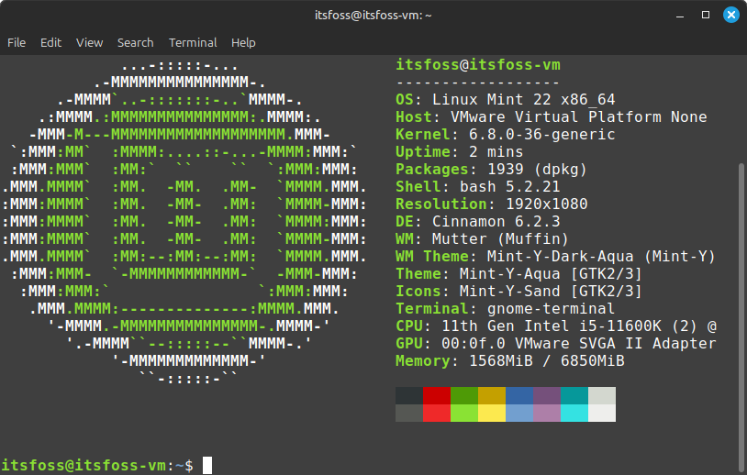
Task: Click the window title 'itsfoss@itsfoss-vm: ~'
Action: coord(373,16)
